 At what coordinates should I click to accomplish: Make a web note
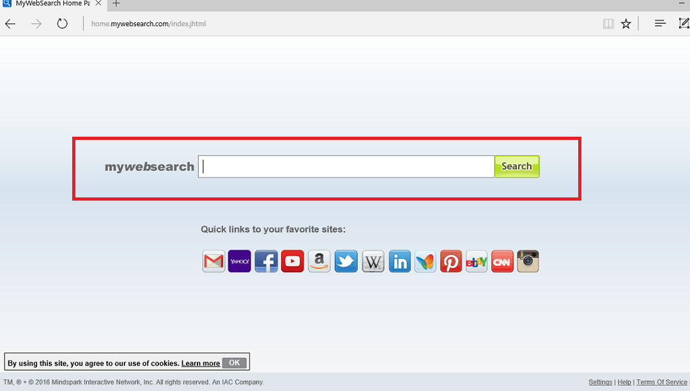coord(684,23)
